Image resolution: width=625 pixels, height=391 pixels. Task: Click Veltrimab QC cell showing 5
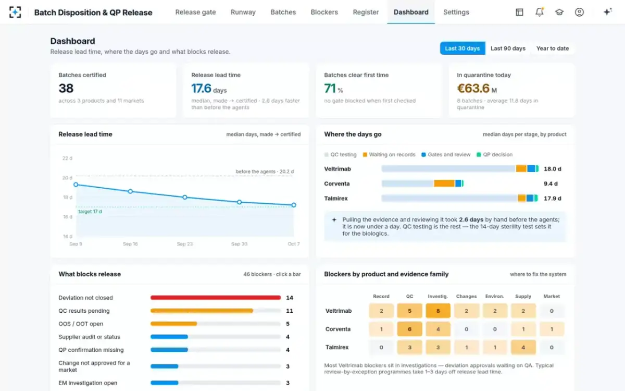point(409,311)
